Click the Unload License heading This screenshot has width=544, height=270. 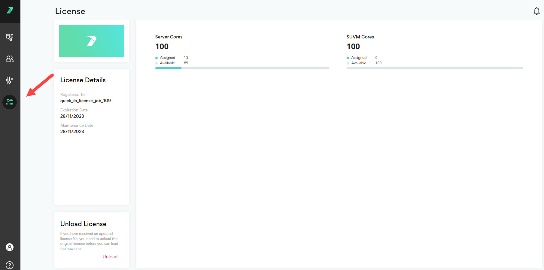pyautogui.click(x=83, y=224)
